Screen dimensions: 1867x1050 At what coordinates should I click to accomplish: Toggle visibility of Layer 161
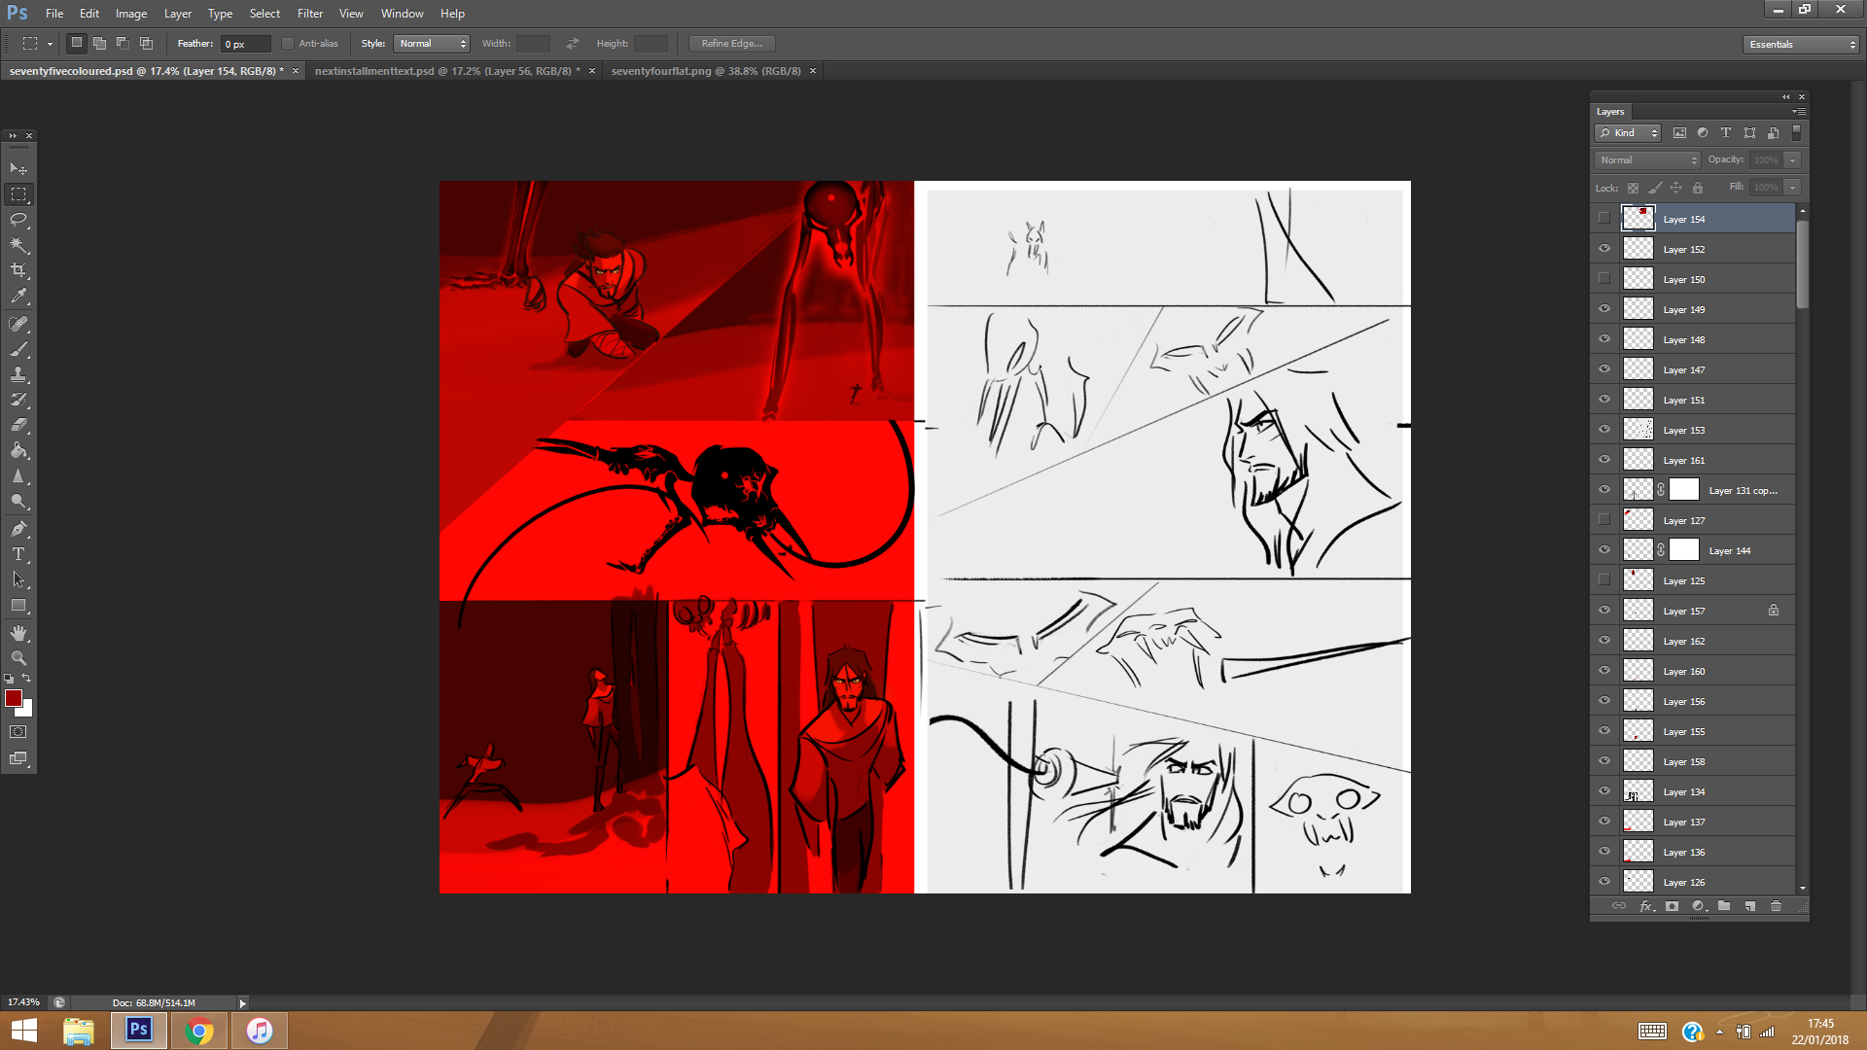click(1604, 460)
